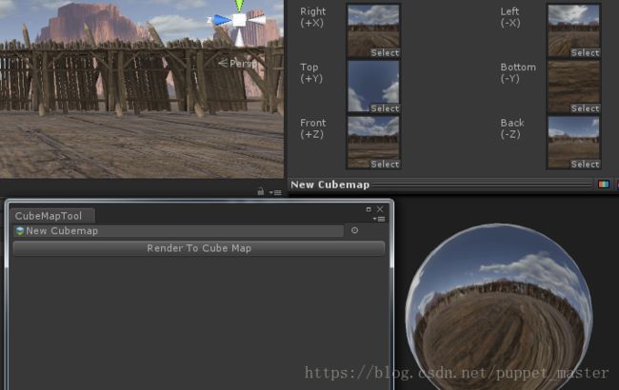619x390 pixels.
Task: Select texture for Back (-Z) face
Action: pos(585,164)
